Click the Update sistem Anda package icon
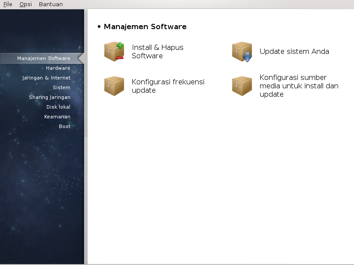354x265 pixels. [242, 52]
